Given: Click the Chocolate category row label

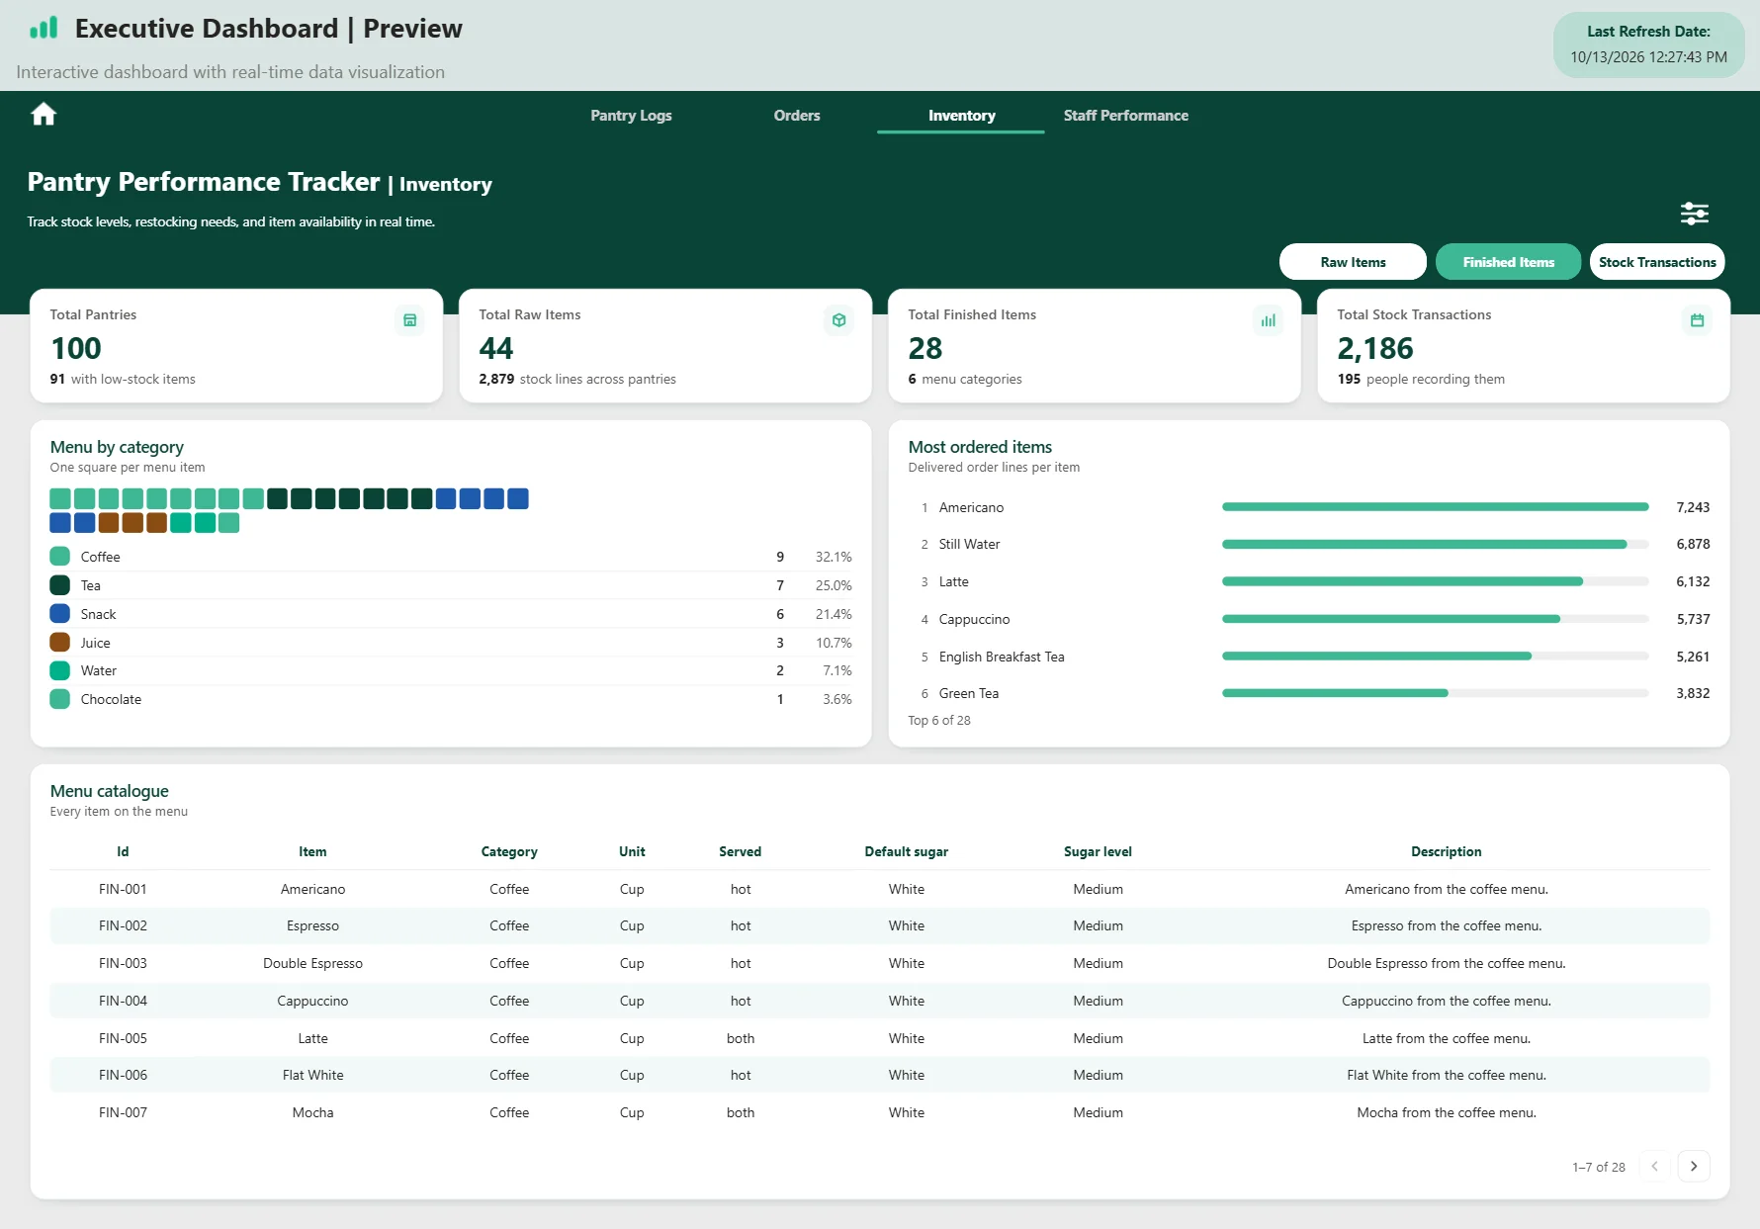Looking at the screenshot, I should 111,699.
